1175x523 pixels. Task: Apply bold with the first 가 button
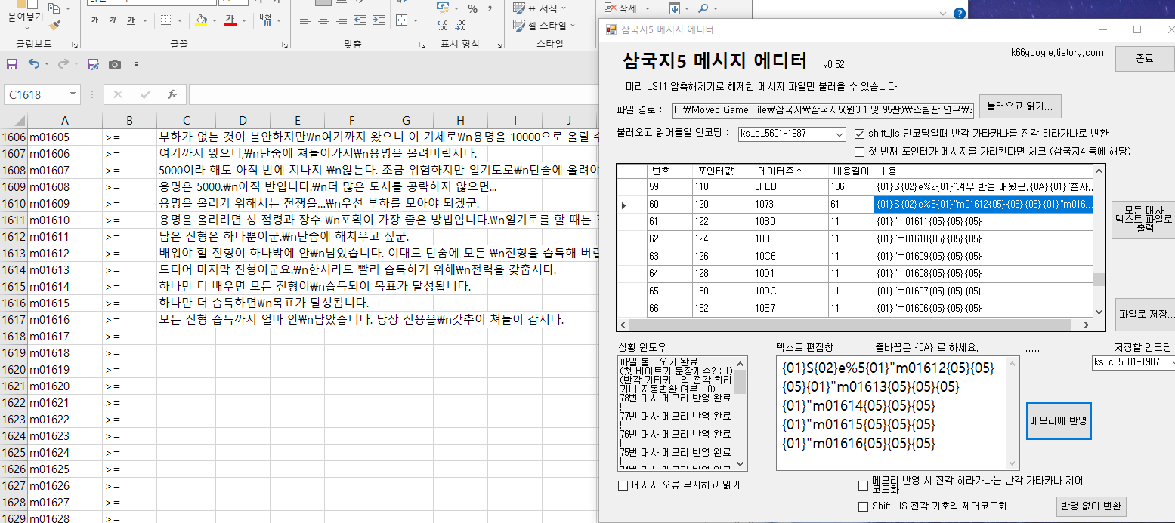click(94, 20)
